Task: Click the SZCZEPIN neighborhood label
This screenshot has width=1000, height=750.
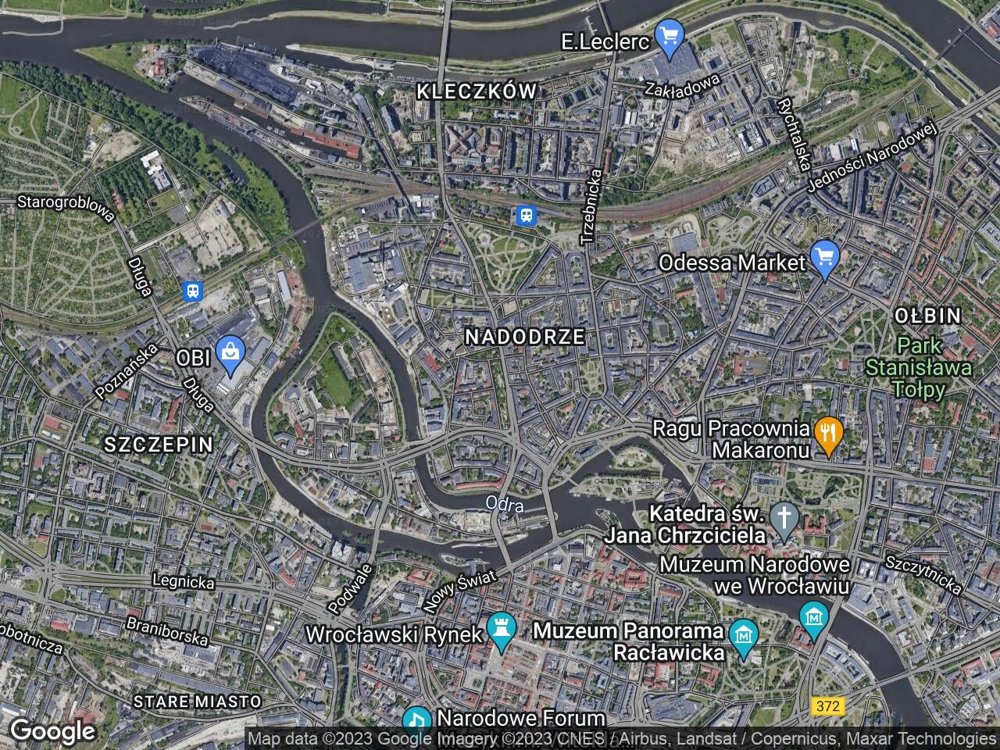Action: point(159,445)
